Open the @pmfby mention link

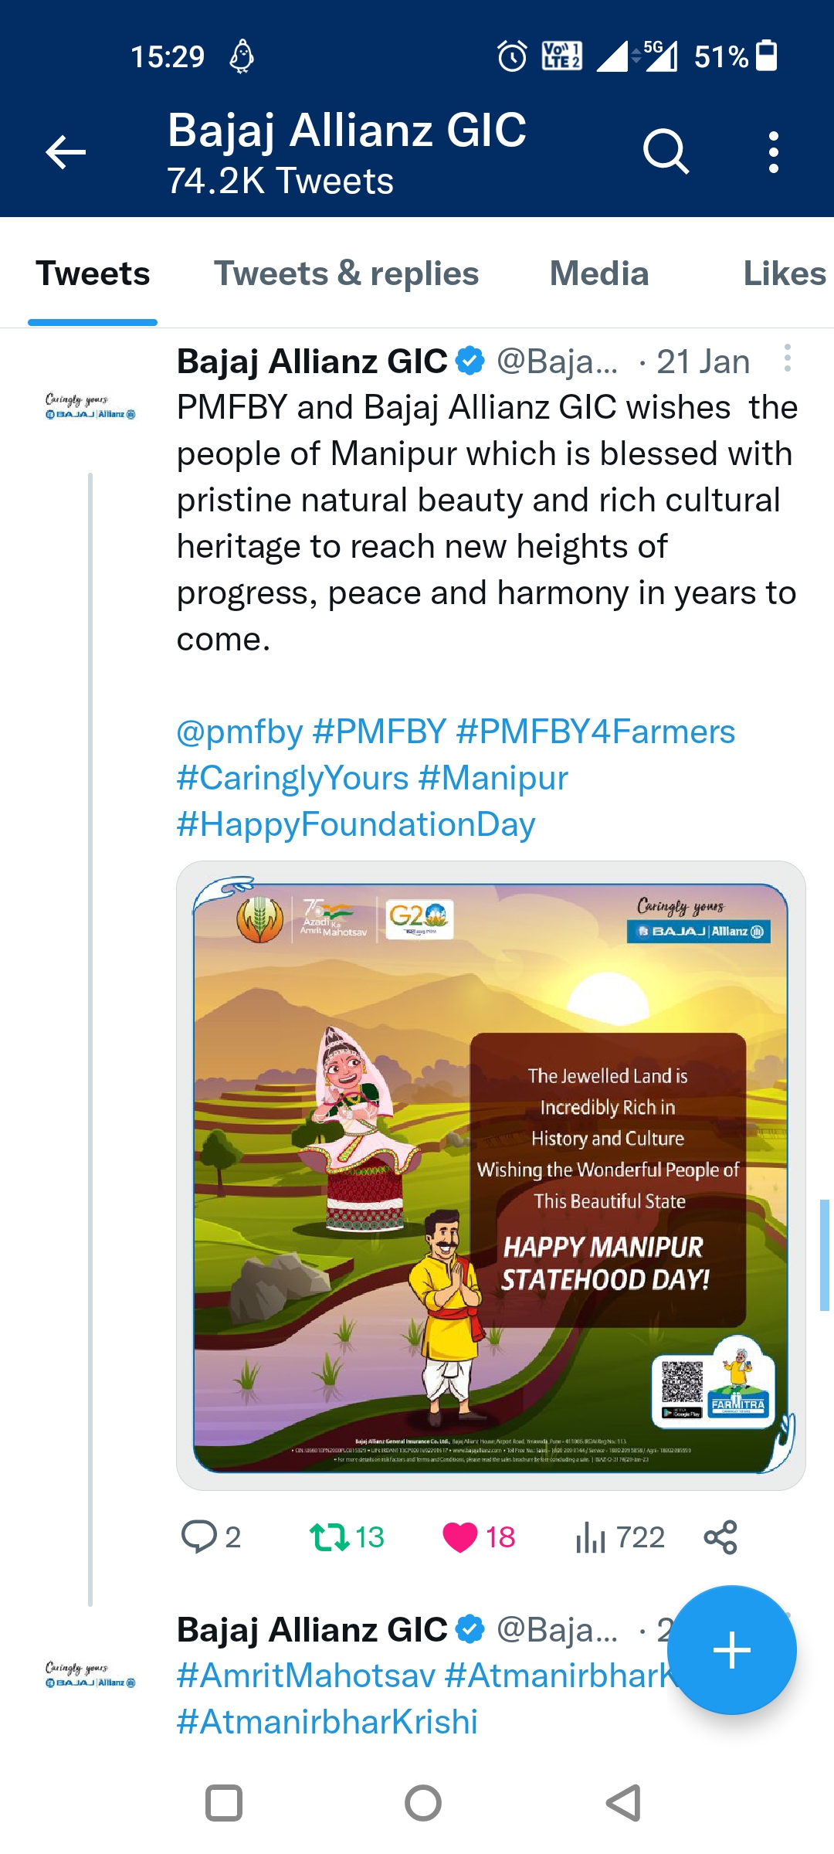[239, 732]
